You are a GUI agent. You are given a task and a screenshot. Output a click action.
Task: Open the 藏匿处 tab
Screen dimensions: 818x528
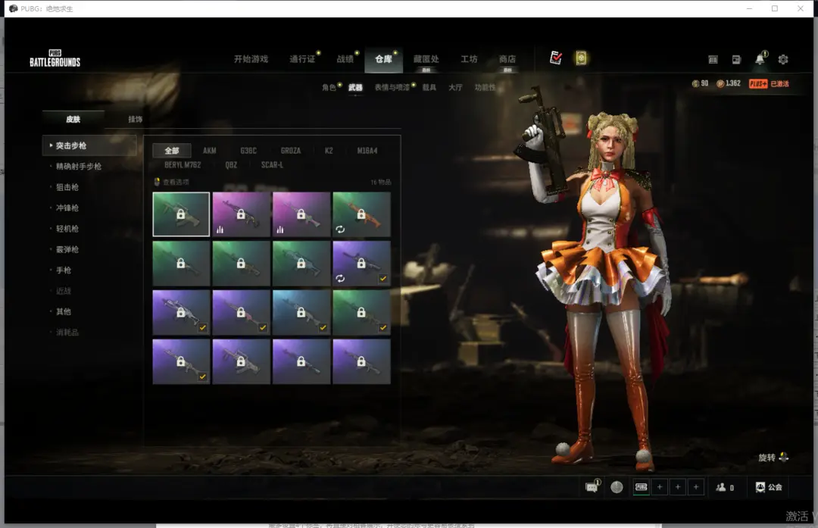click(426, 59)
